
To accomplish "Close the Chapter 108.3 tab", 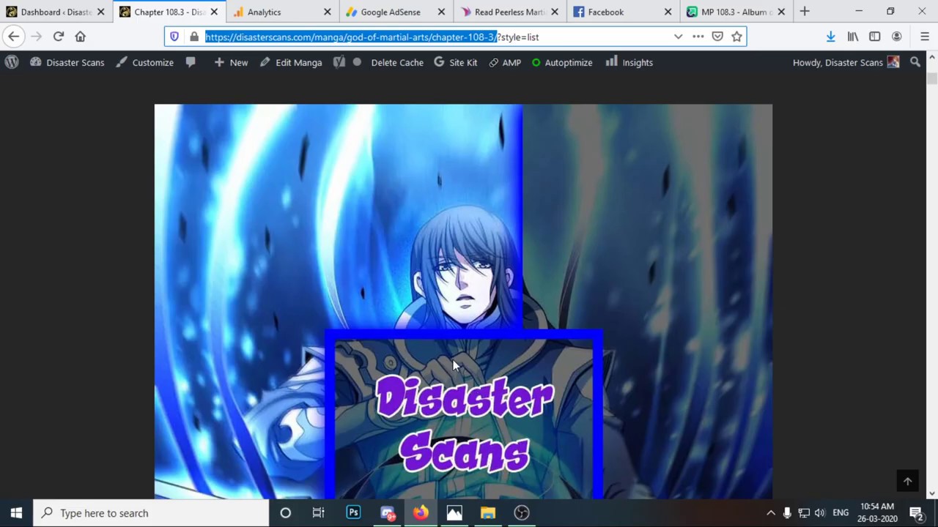I will pyautogui.click(x=214, y=12).
